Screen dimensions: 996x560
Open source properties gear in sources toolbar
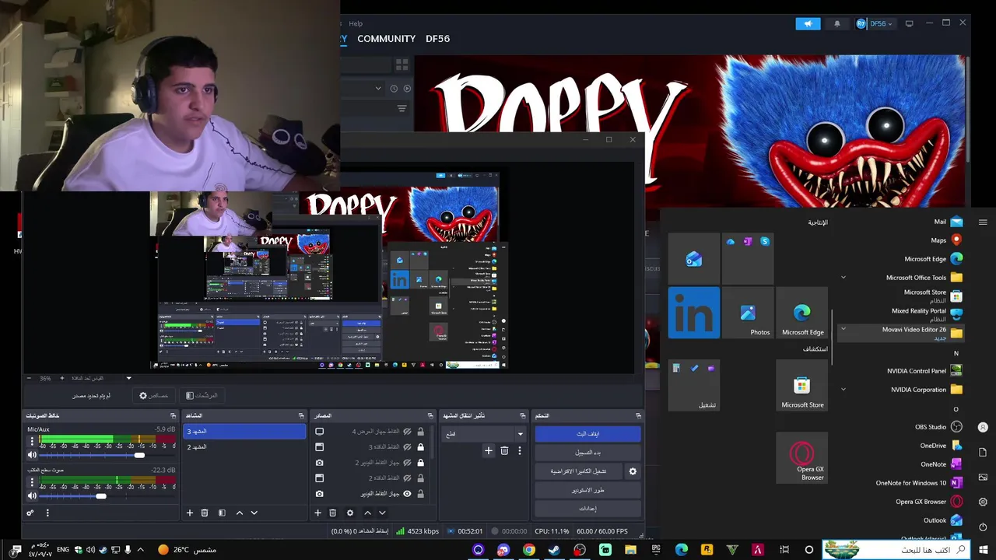tap(350, 513)
